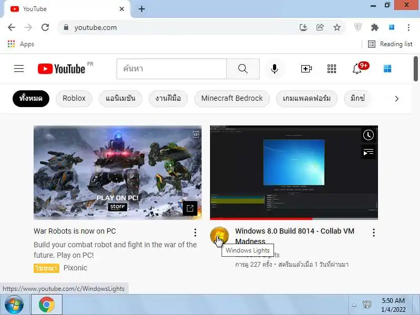Select the แอนิเมชัน filter chip
Viewport: 420px width, 315px height.
[x=120, y=99]
